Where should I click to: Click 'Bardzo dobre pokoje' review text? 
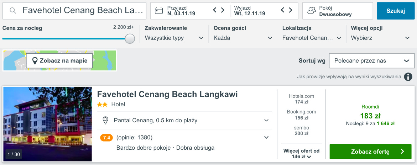(x=144, y=148)
